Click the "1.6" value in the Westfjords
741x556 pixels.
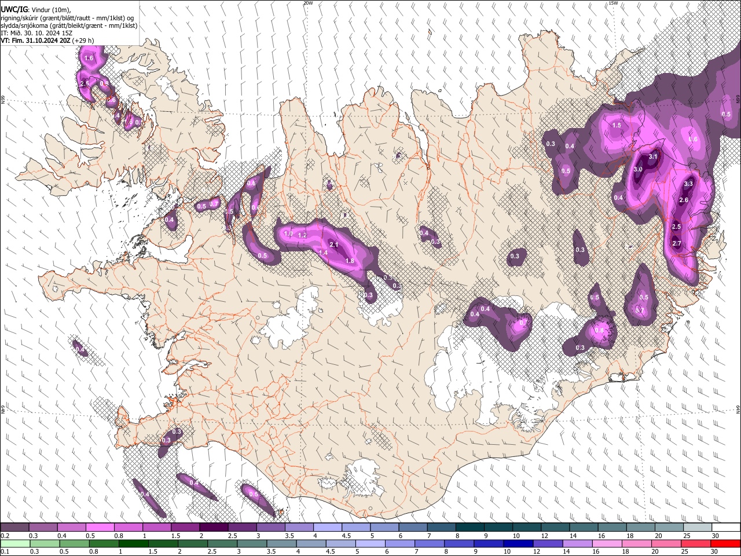[x=89, y=58]
